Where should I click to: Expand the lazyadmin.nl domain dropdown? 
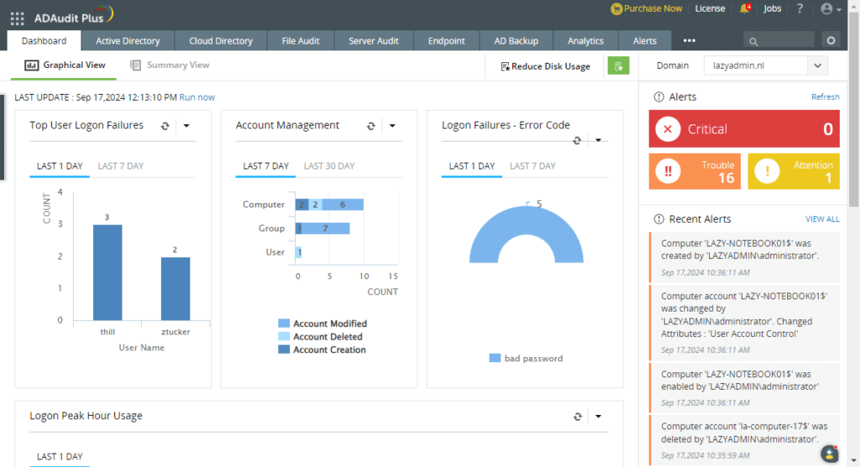coord(766,66)
